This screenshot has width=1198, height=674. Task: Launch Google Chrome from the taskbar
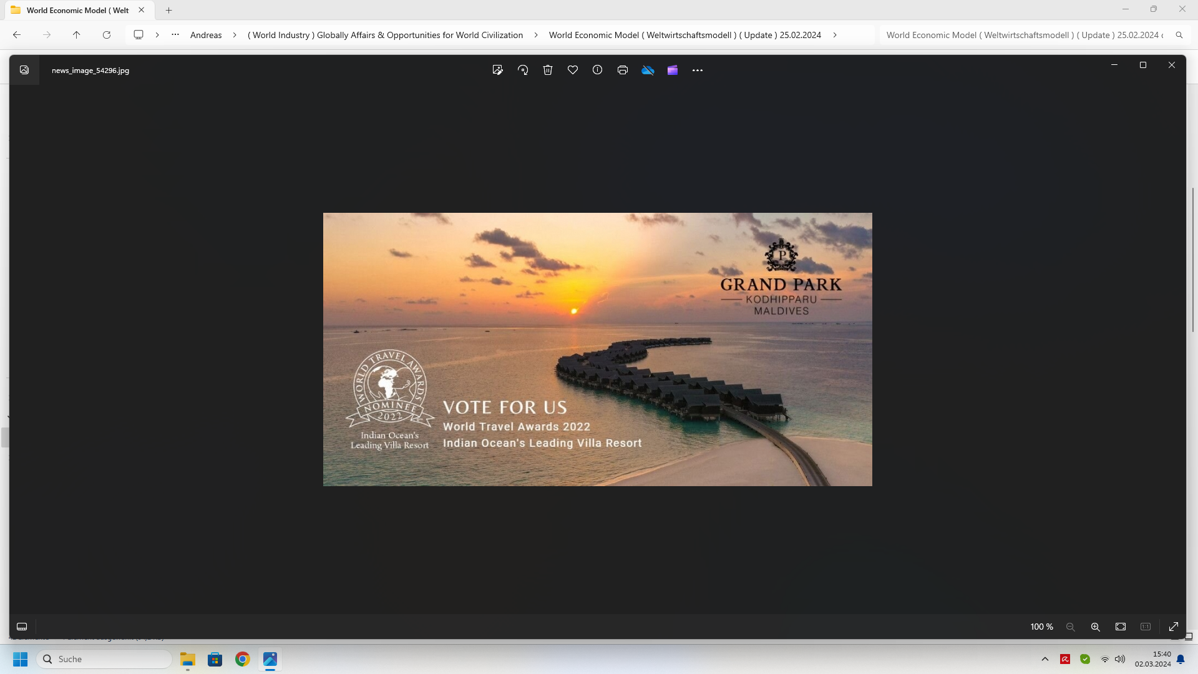243,659
